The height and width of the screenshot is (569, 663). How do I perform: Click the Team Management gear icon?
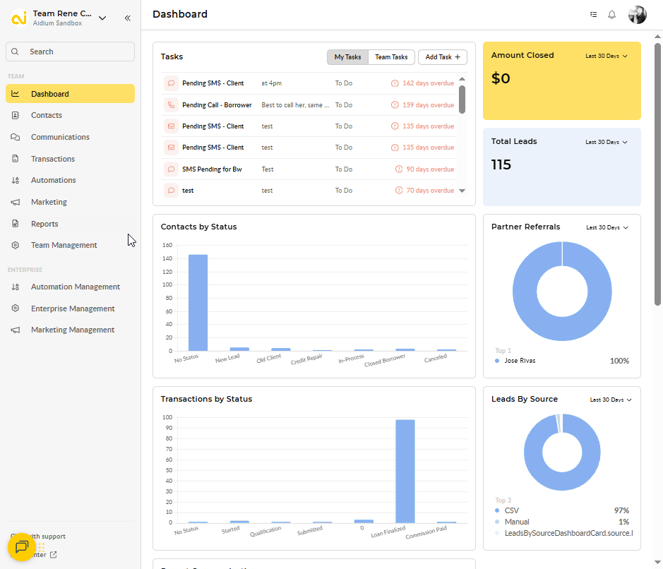point(16,246)
